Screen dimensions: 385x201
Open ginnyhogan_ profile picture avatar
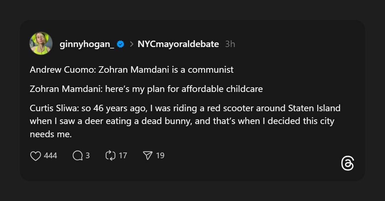tap(41, 43)
